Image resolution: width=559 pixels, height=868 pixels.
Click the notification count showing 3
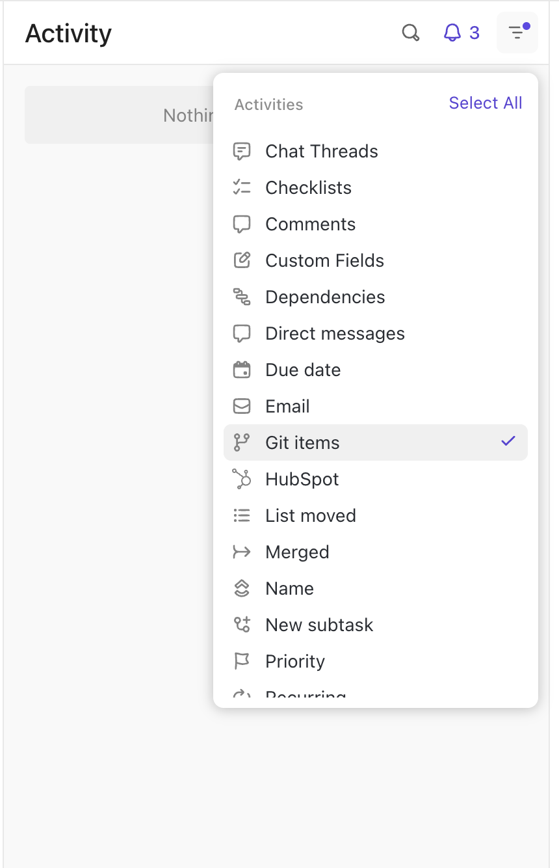[x=473, y=33]
